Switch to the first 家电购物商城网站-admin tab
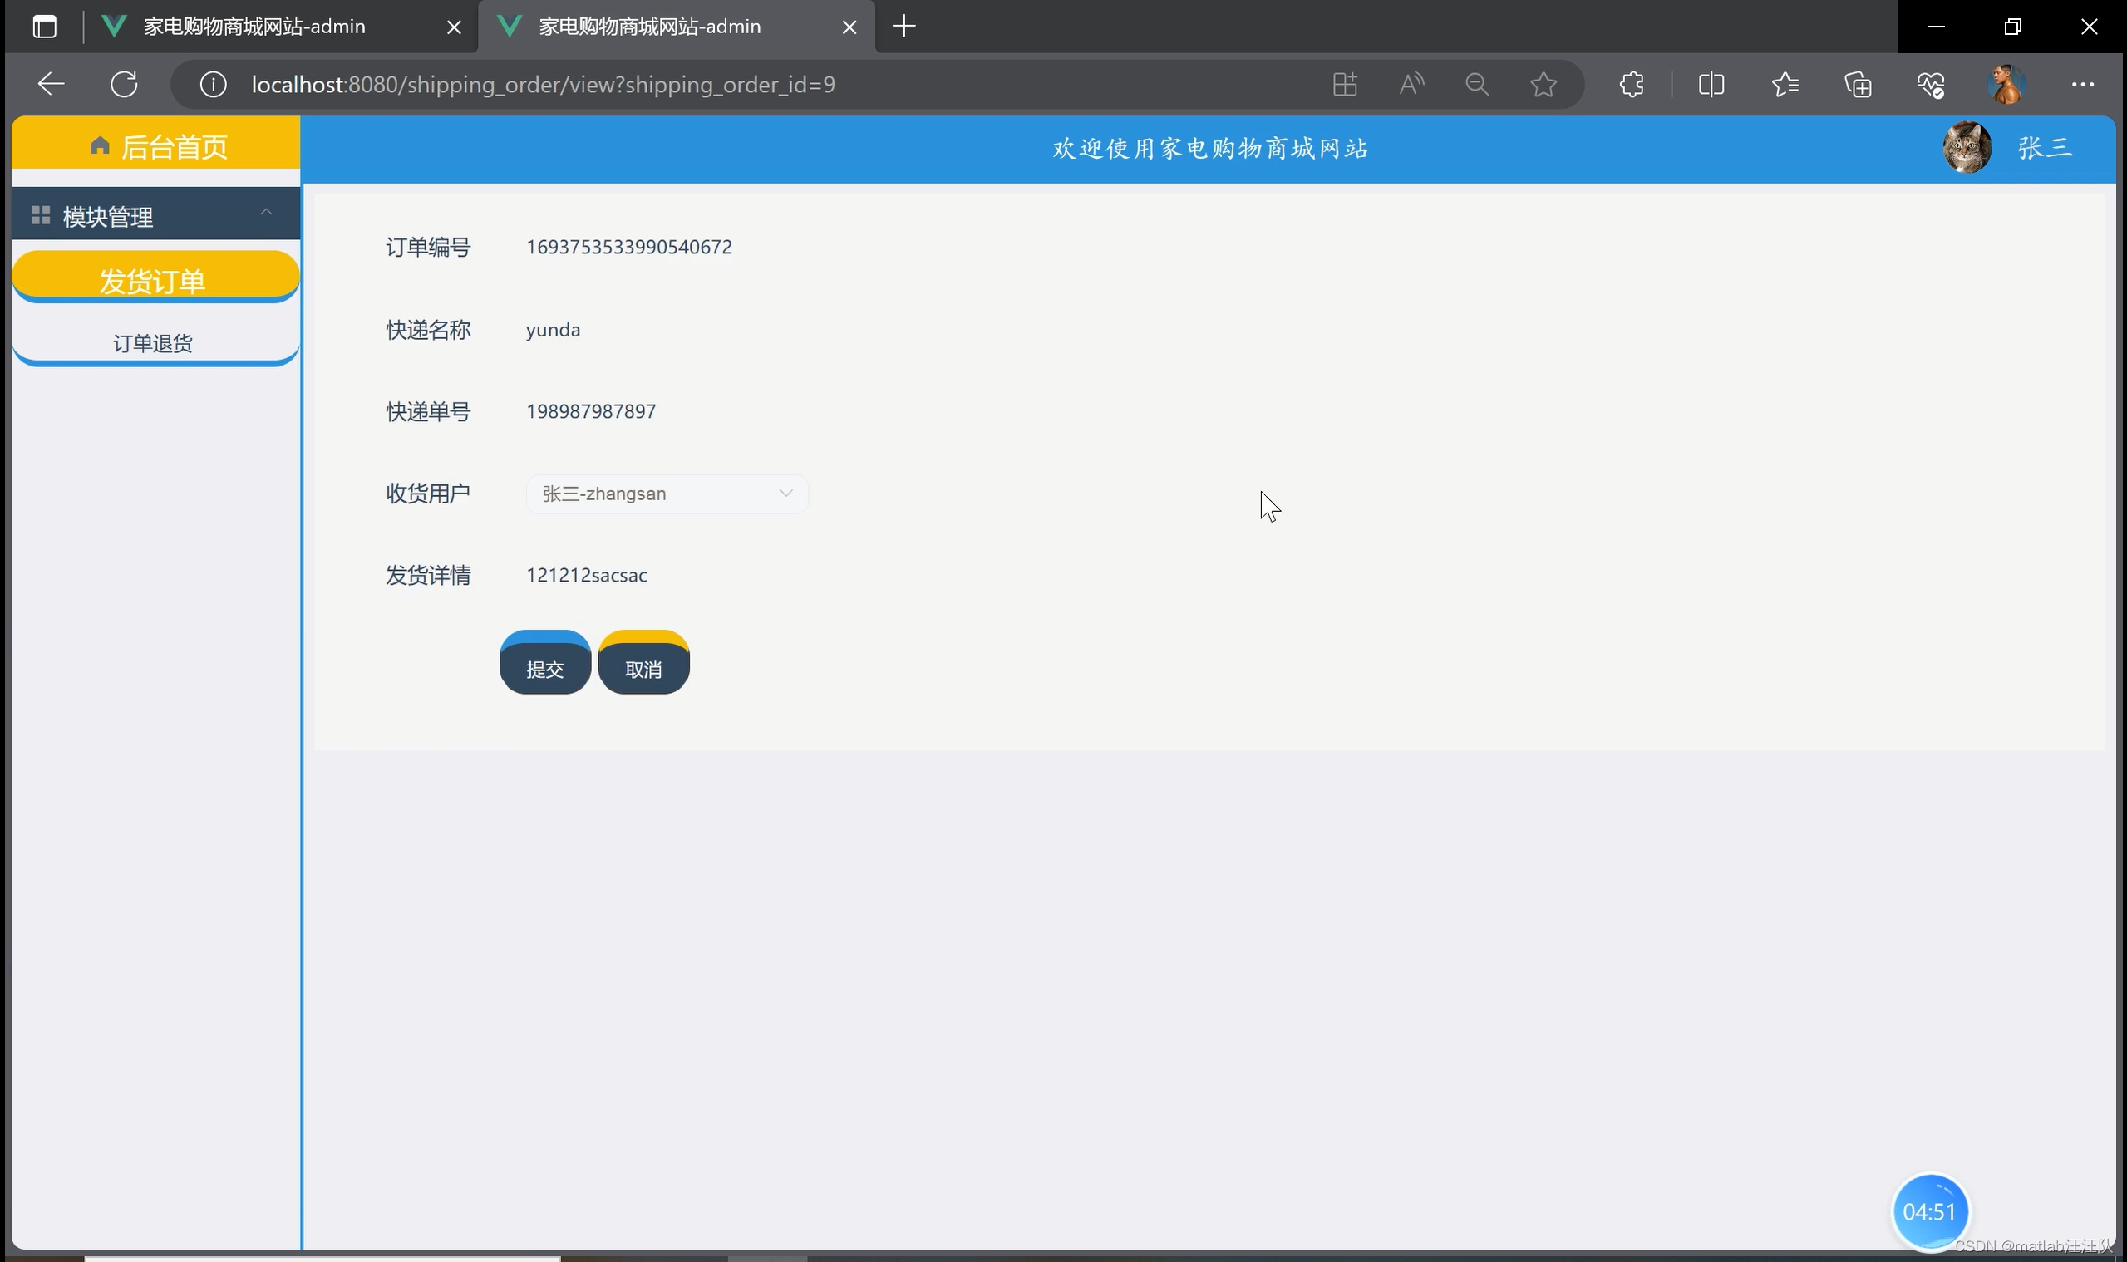This screenshot has height=1262, width=2127. [254, 27]
